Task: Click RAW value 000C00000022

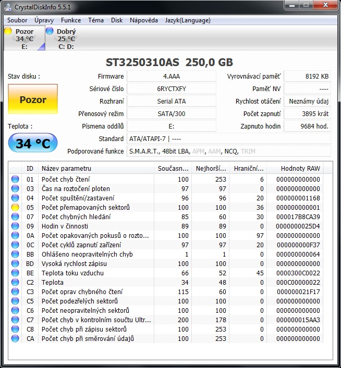Action: tap(298, 282)
